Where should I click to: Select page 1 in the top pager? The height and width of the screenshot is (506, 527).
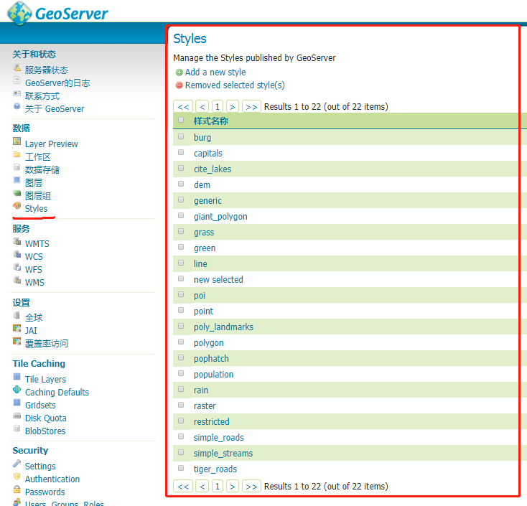pos(218,107)
